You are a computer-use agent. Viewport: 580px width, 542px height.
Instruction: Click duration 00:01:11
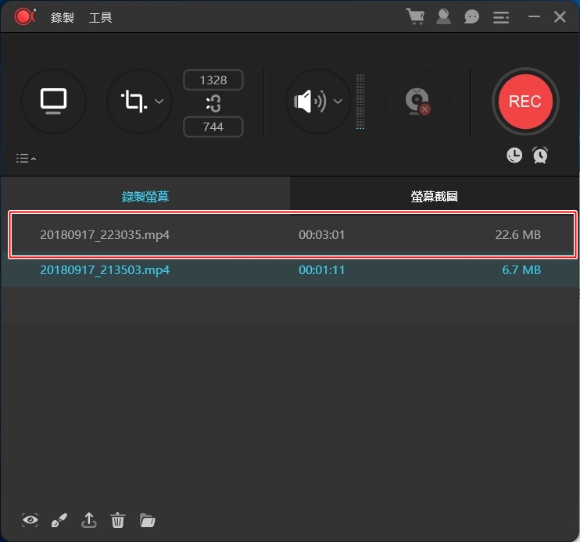pyautogui.click(x=321, y=270)
